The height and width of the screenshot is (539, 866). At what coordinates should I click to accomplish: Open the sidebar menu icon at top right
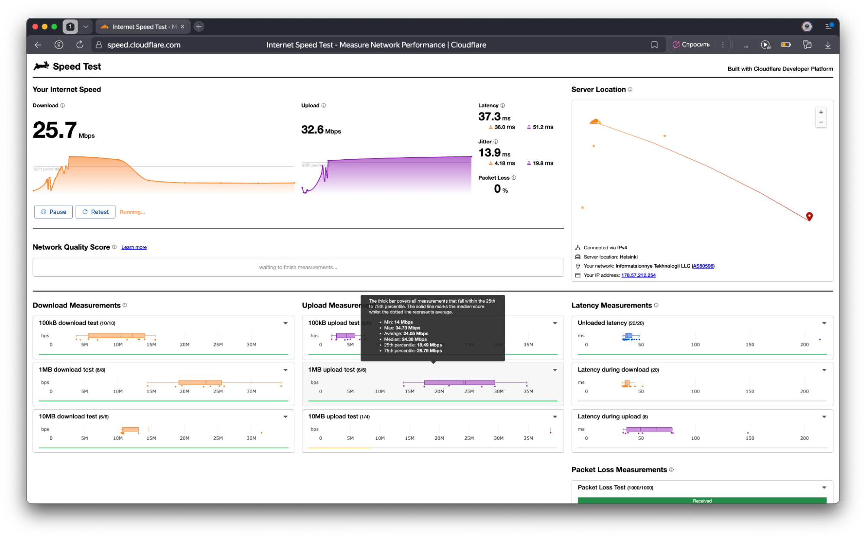[829, 26]
